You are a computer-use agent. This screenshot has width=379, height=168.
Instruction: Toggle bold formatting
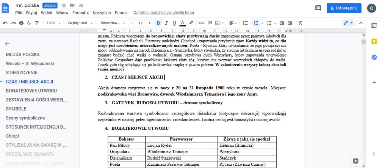point(158,23)
